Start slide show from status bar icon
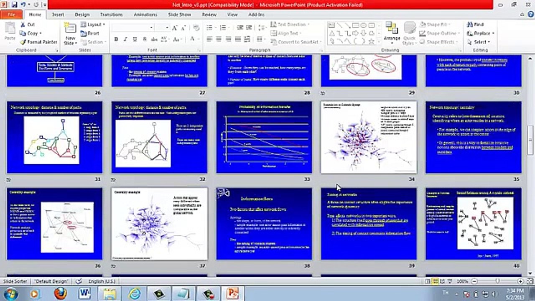 click(x=449, y=281)
